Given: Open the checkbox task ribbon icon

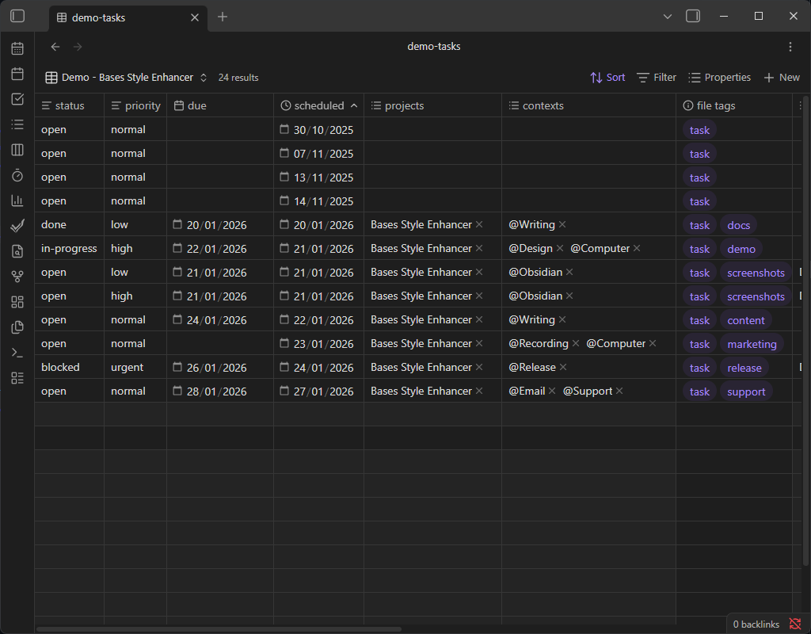Looking at the screenshot, I should click(17, 99).
